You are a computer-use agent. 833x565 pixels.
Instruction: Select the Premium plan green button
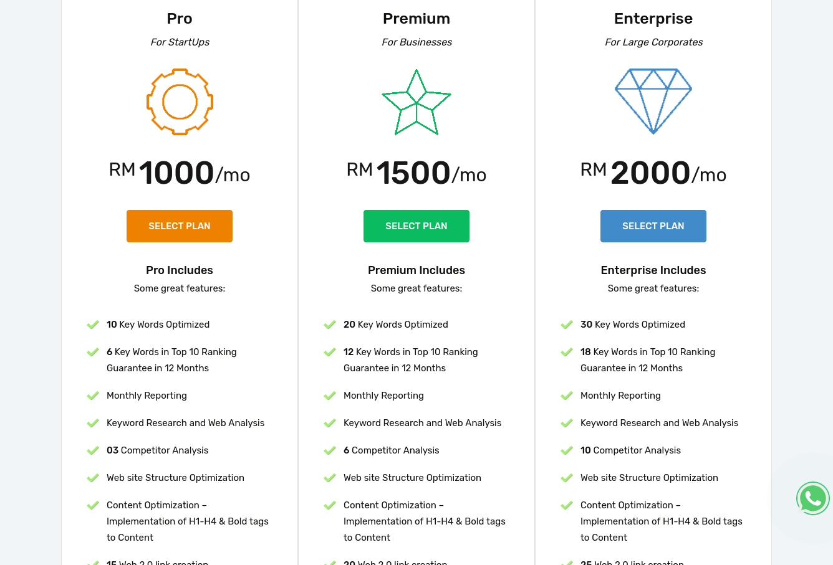[416, 226]
